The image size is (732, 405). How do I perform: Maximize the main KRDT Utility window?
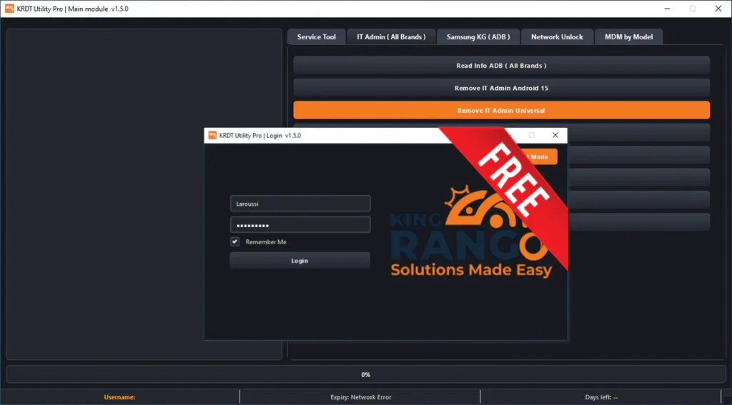click(692, 9)
